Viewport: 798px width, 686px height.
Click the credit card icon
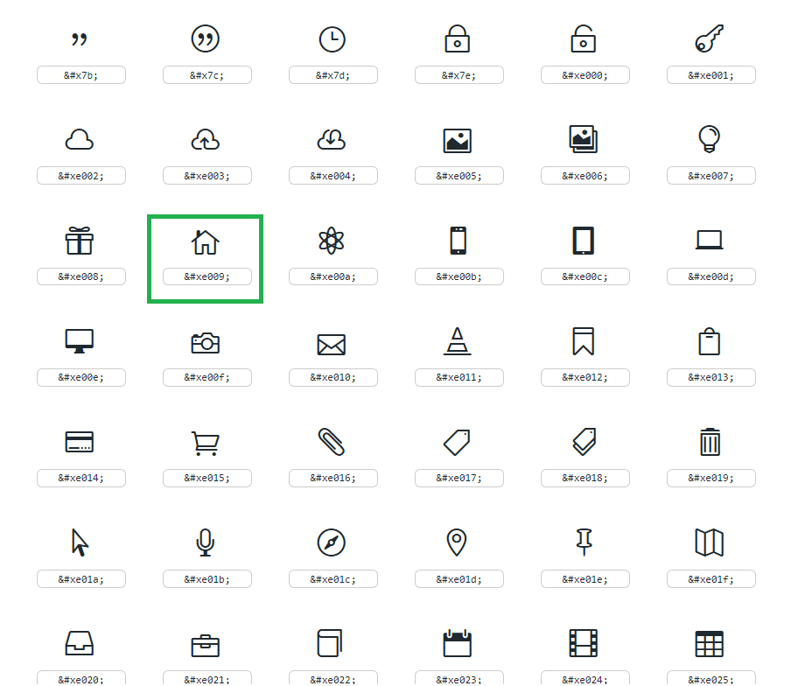[80, 442]
